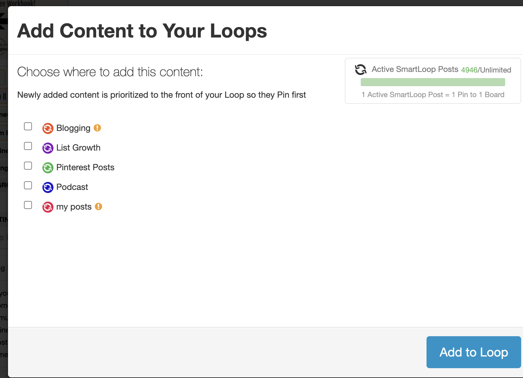Click the orange Blogging loop icon

(48, 128)
